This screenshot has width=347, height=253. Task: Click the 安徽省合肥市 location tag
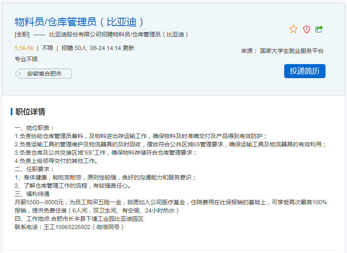click(x=43, y=74)
